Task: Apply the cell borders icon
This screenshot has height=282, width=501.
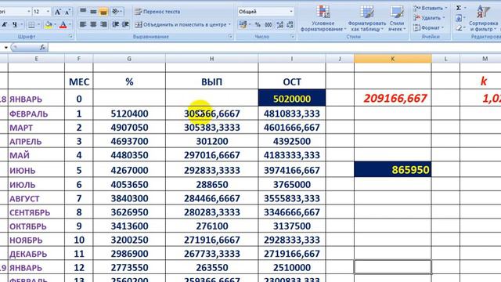Action: click(31, 24)
